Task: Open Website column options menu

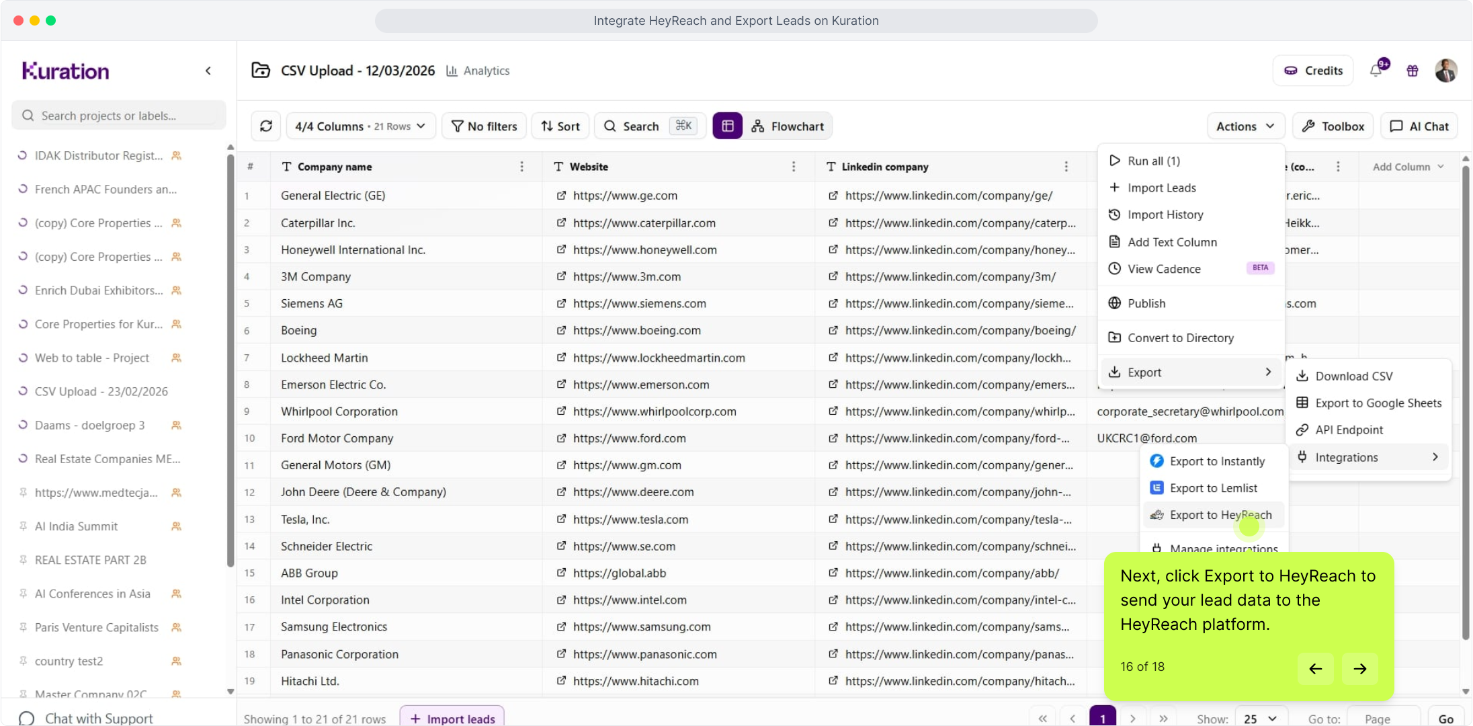Action: pyautogui.click(x=794, y=167)
